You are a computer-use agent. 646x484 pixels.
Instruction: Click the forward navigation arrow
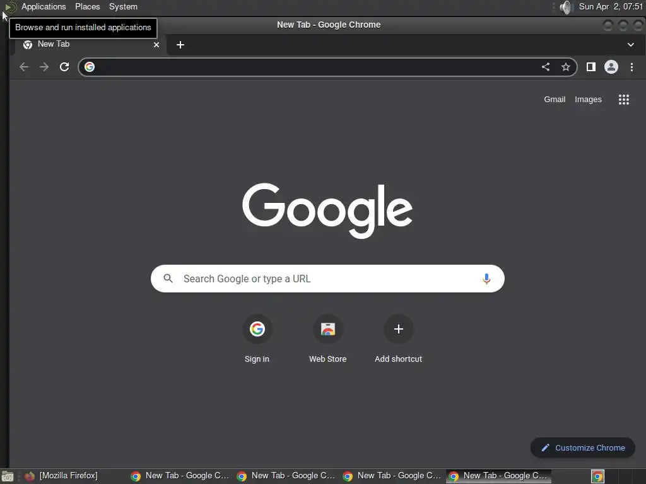click(44, 67)
